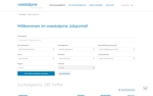Open the Beschäftigungsausmaß dropdown
Viewport: 153px width, 96px height.
[117, 49]
